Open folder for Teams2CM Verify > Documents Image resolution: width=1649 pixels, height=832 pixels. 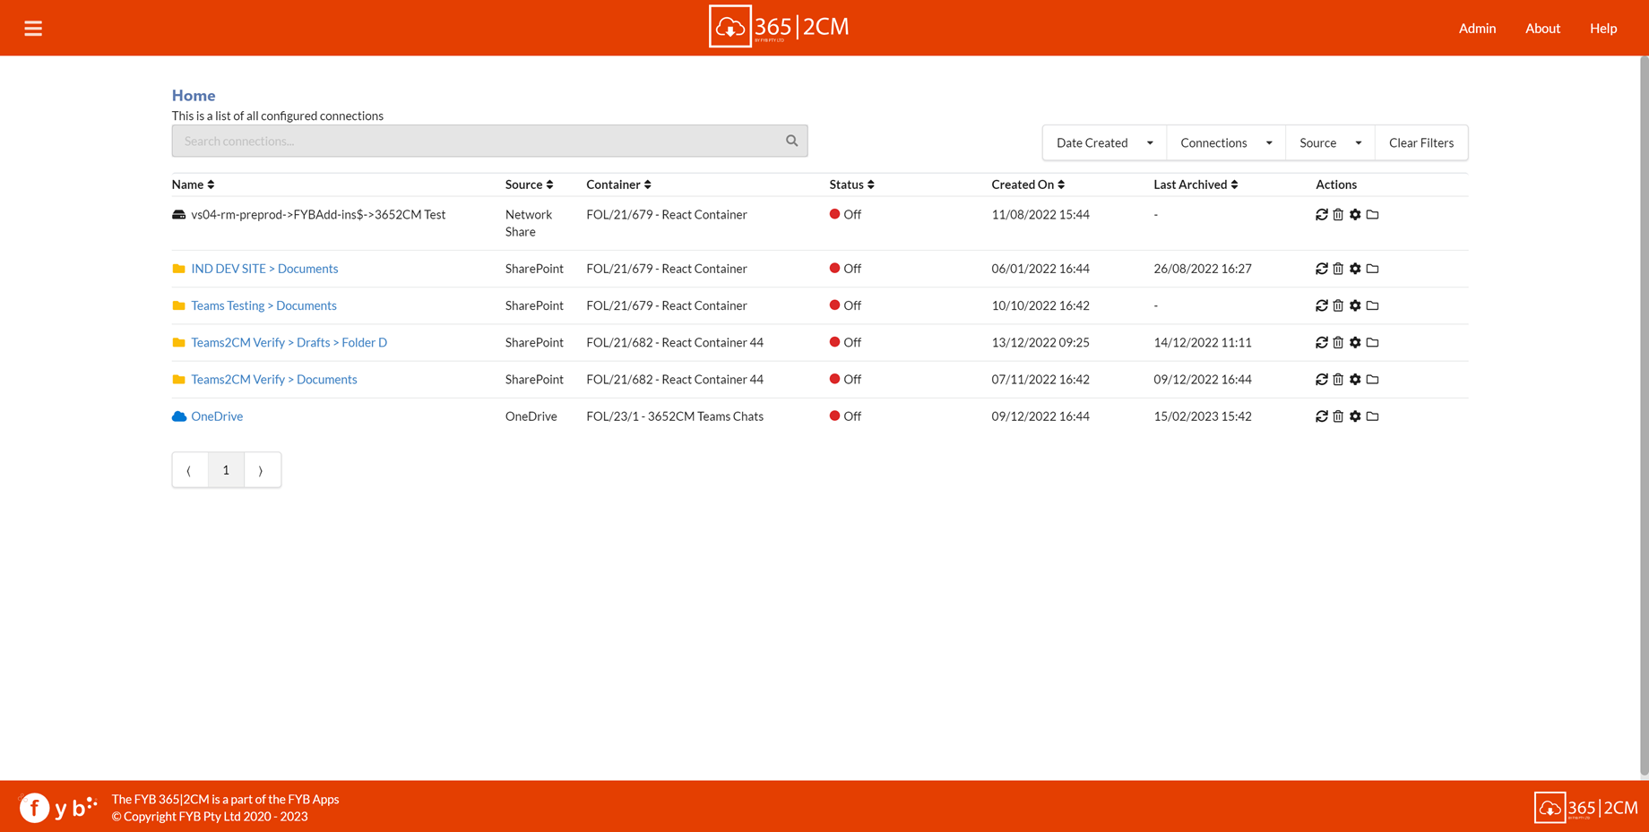[1372, 380]
